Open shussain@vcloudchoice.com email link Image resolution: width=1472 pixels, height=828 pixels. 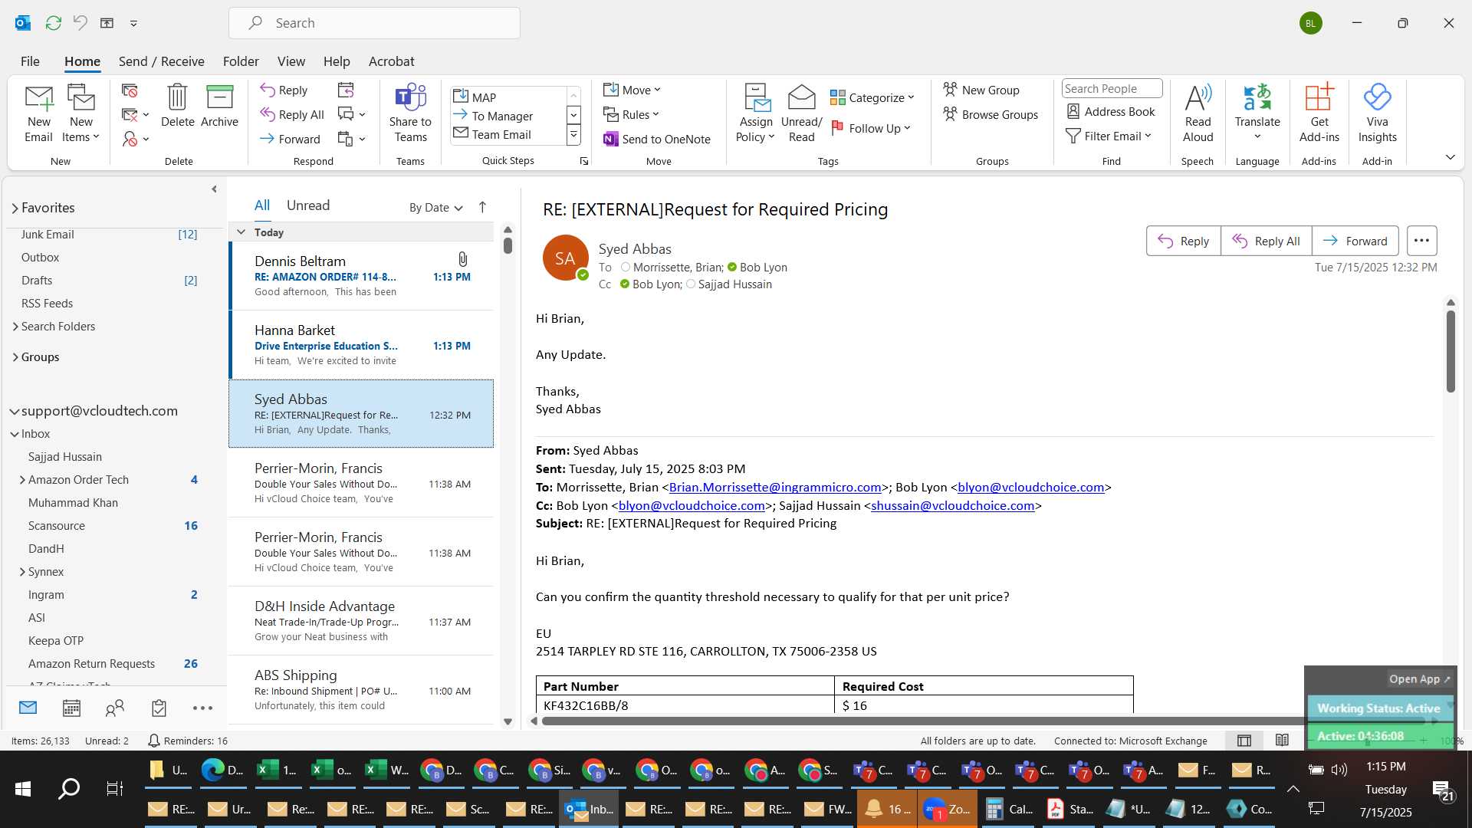pos(952,505)
